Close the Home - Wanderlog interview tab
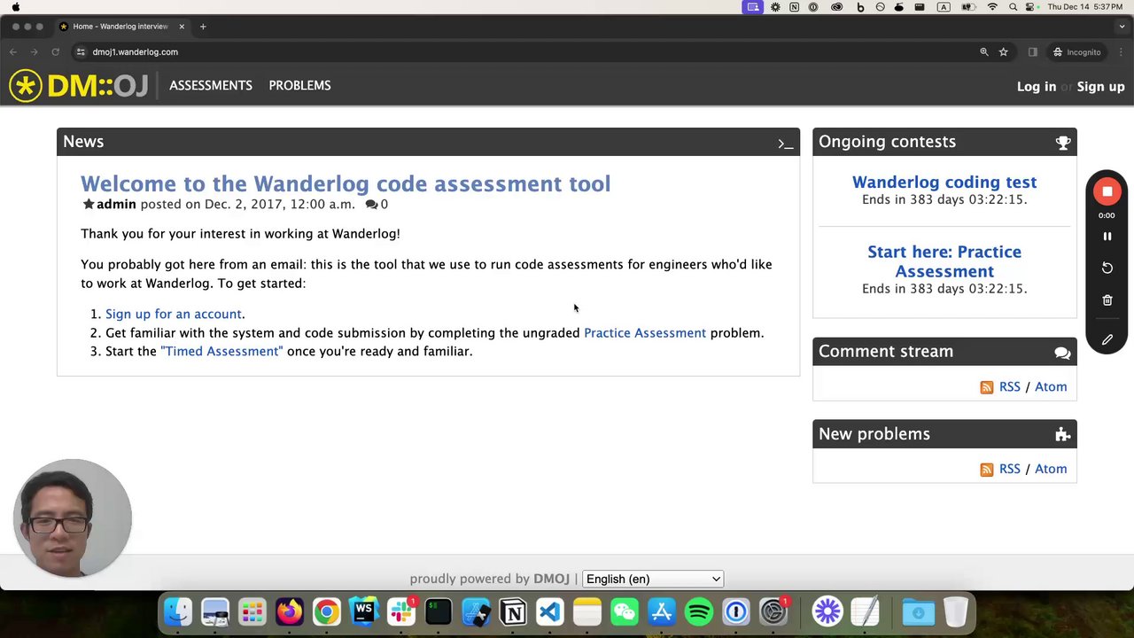Screen dimensions: 1134x638 click(182, 27)
